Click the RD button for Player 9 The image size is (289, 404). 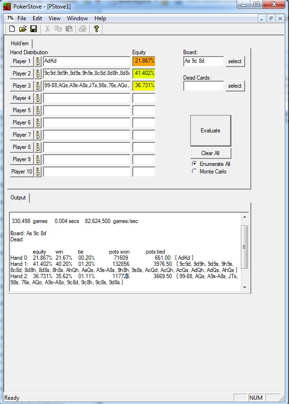(x=38, y=159)
